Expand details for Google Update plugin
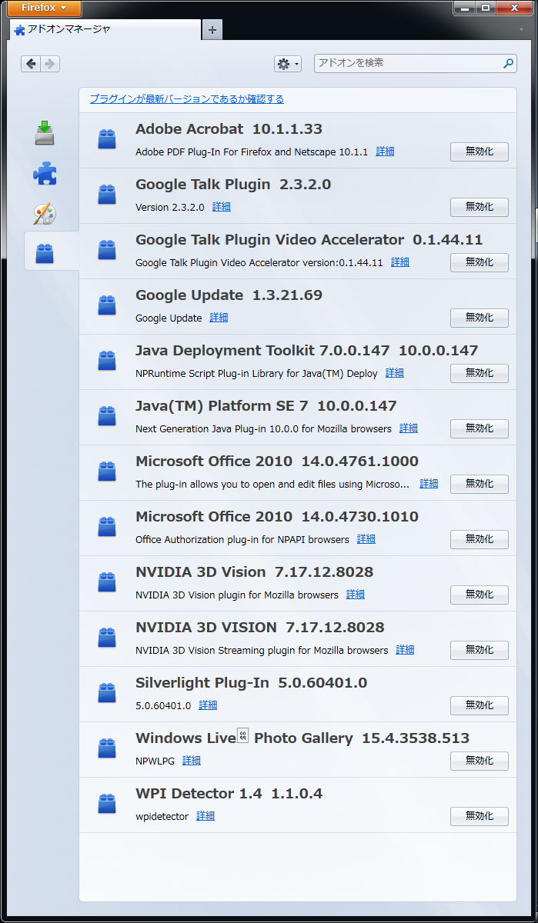 click(x=219, y=318)
